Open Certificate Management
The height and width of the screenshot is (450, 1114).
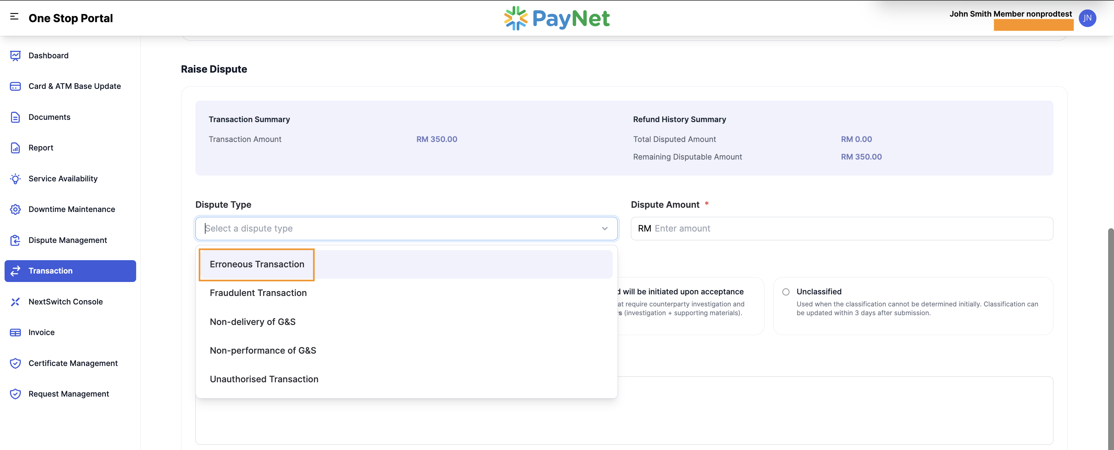coord(70,363)
